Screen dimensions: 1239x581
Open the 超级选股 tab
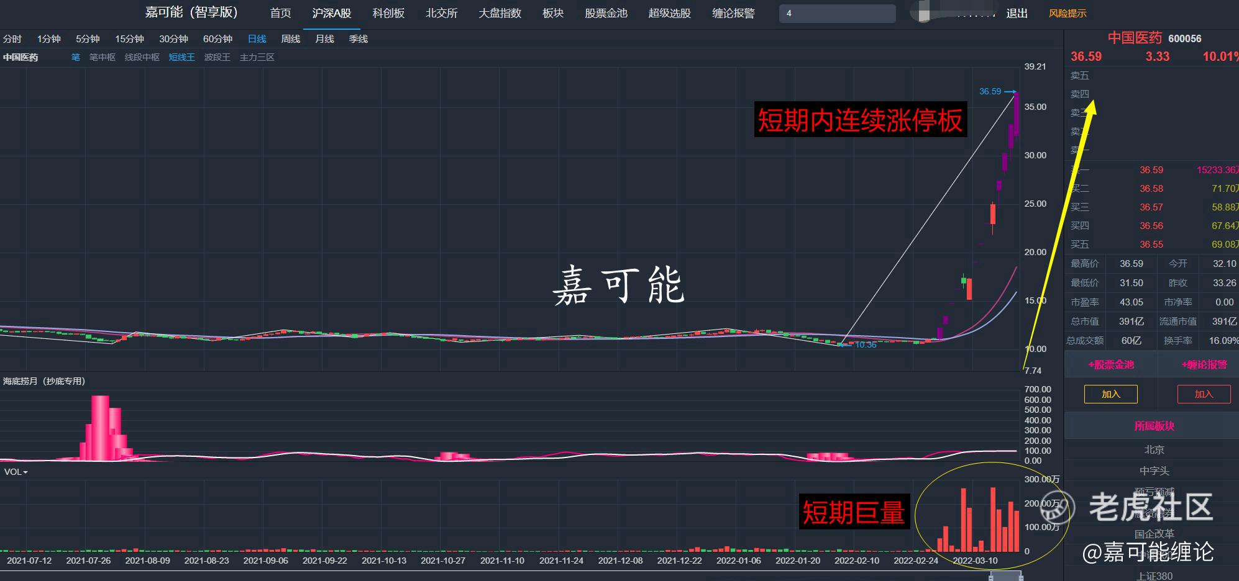pyautogui.click(x=670, y=13)
